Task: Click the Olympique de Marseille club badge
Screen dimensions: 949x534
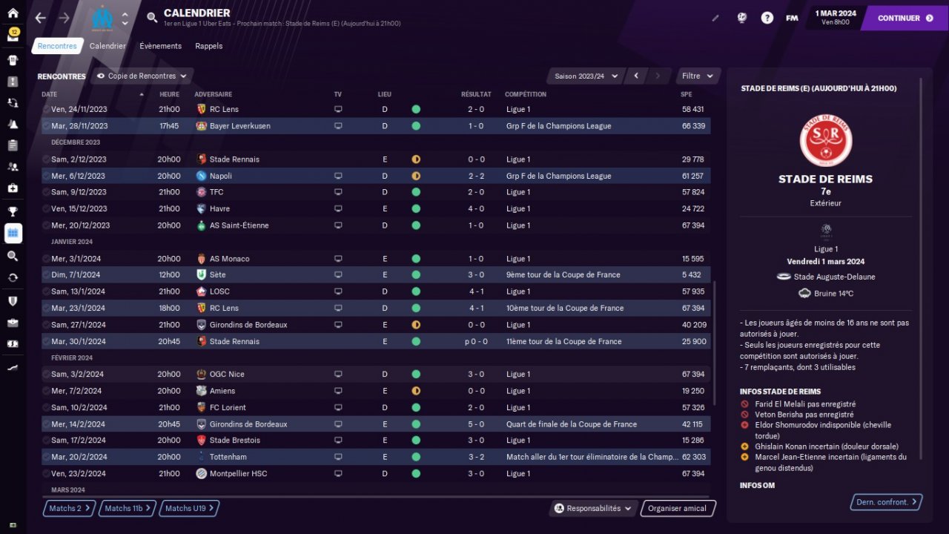Action: 102,18
